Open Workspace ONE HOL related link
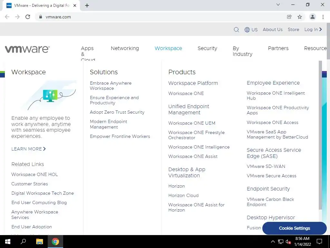 [x=34, y=174]
